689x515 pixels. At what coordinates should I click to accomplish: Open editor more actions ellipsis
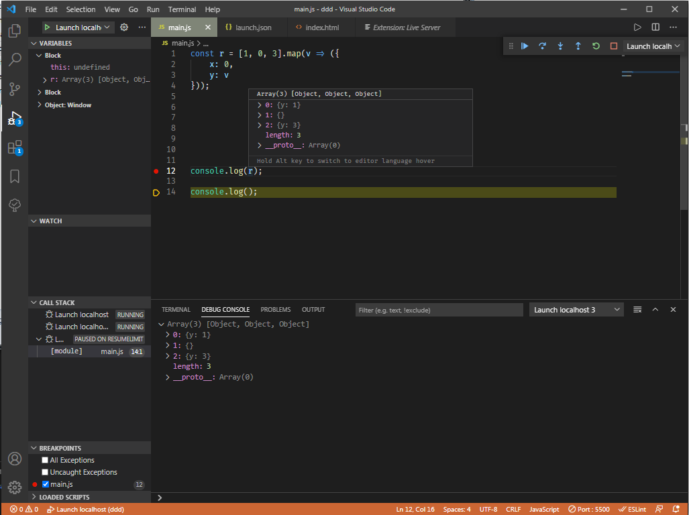pos(673,27)
